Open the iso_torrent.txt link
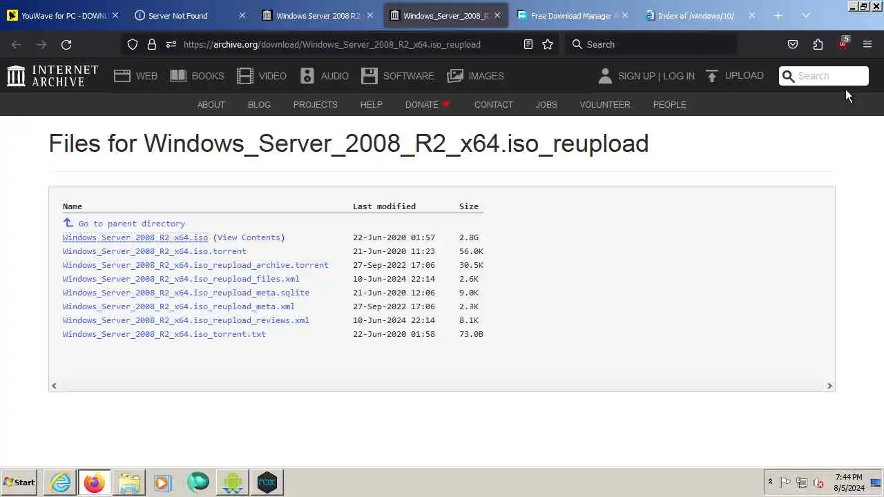This screenshot has height=497, width=884. (x=164, y=334)
